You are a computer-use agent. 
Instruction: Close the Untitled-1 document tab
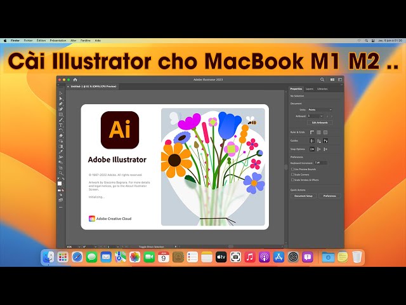(68, 86)
